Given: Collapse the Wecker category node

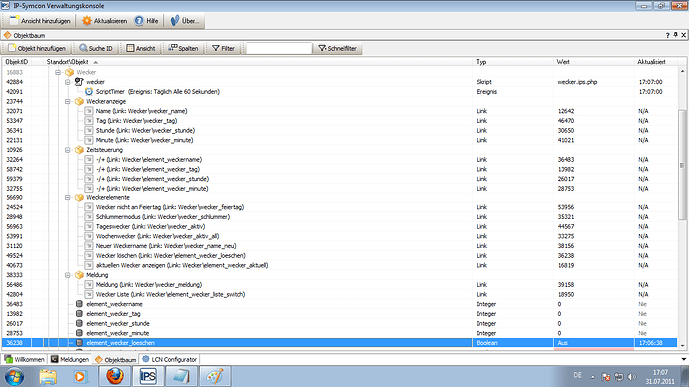Looking at the screenshot, I should pyautogui.click(x=58, y=72).
